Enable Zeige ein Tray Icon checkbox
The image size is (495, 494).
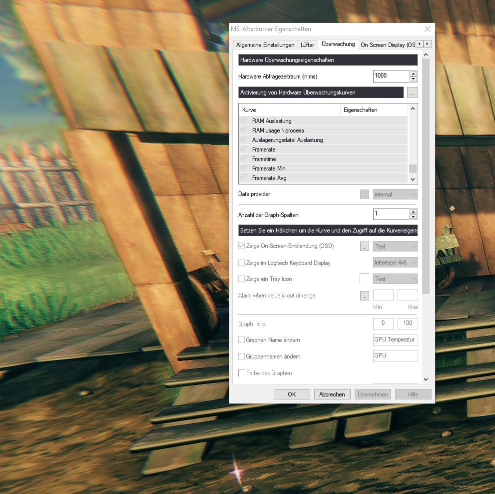coord(241,279)
